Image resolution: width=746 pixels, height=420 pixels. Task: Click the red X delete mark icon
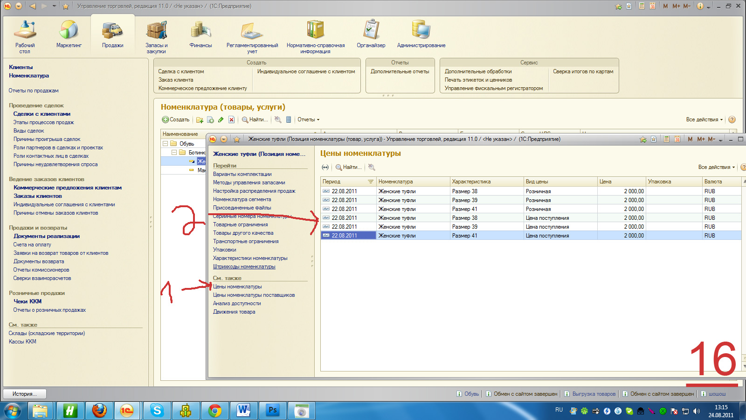tap(231, 120)
